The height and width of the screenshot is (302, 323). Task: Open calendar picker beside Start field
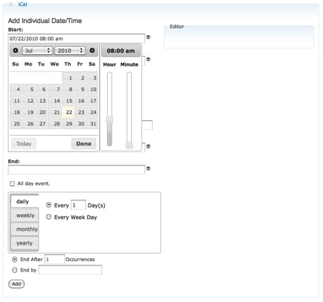pos(148,37)
